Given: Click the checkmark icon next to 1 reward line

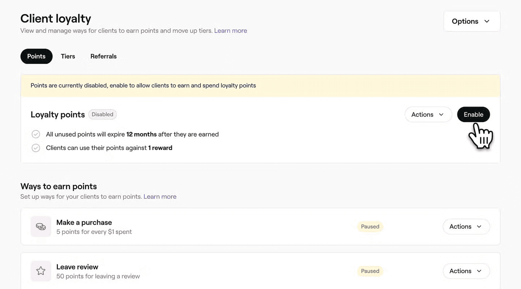Looking at the screenshot, I should (x=36, y=148).
